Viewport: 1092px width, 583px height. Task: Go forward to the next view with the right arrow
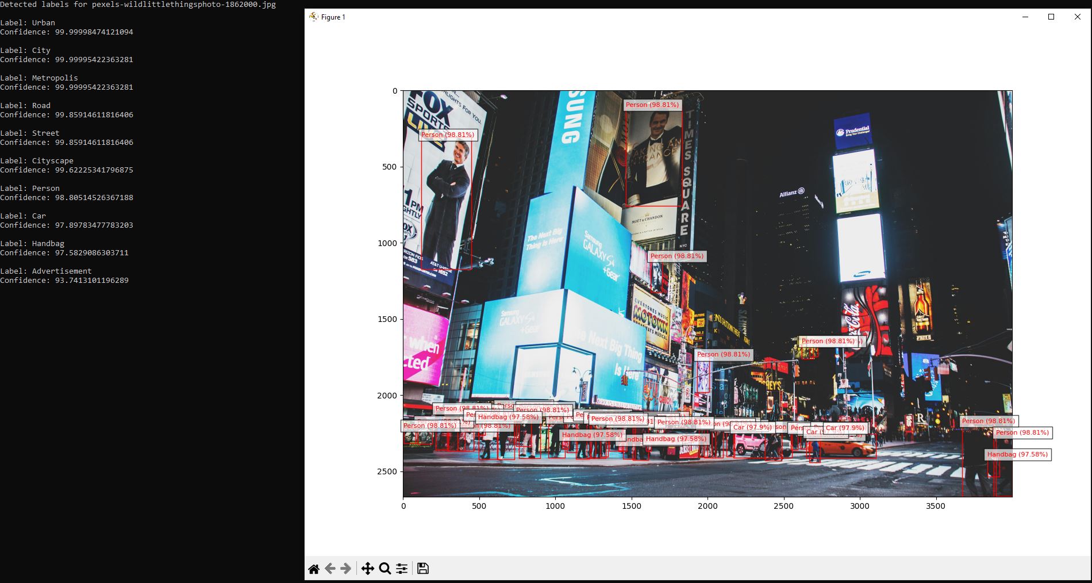click(x=345, y=569)
